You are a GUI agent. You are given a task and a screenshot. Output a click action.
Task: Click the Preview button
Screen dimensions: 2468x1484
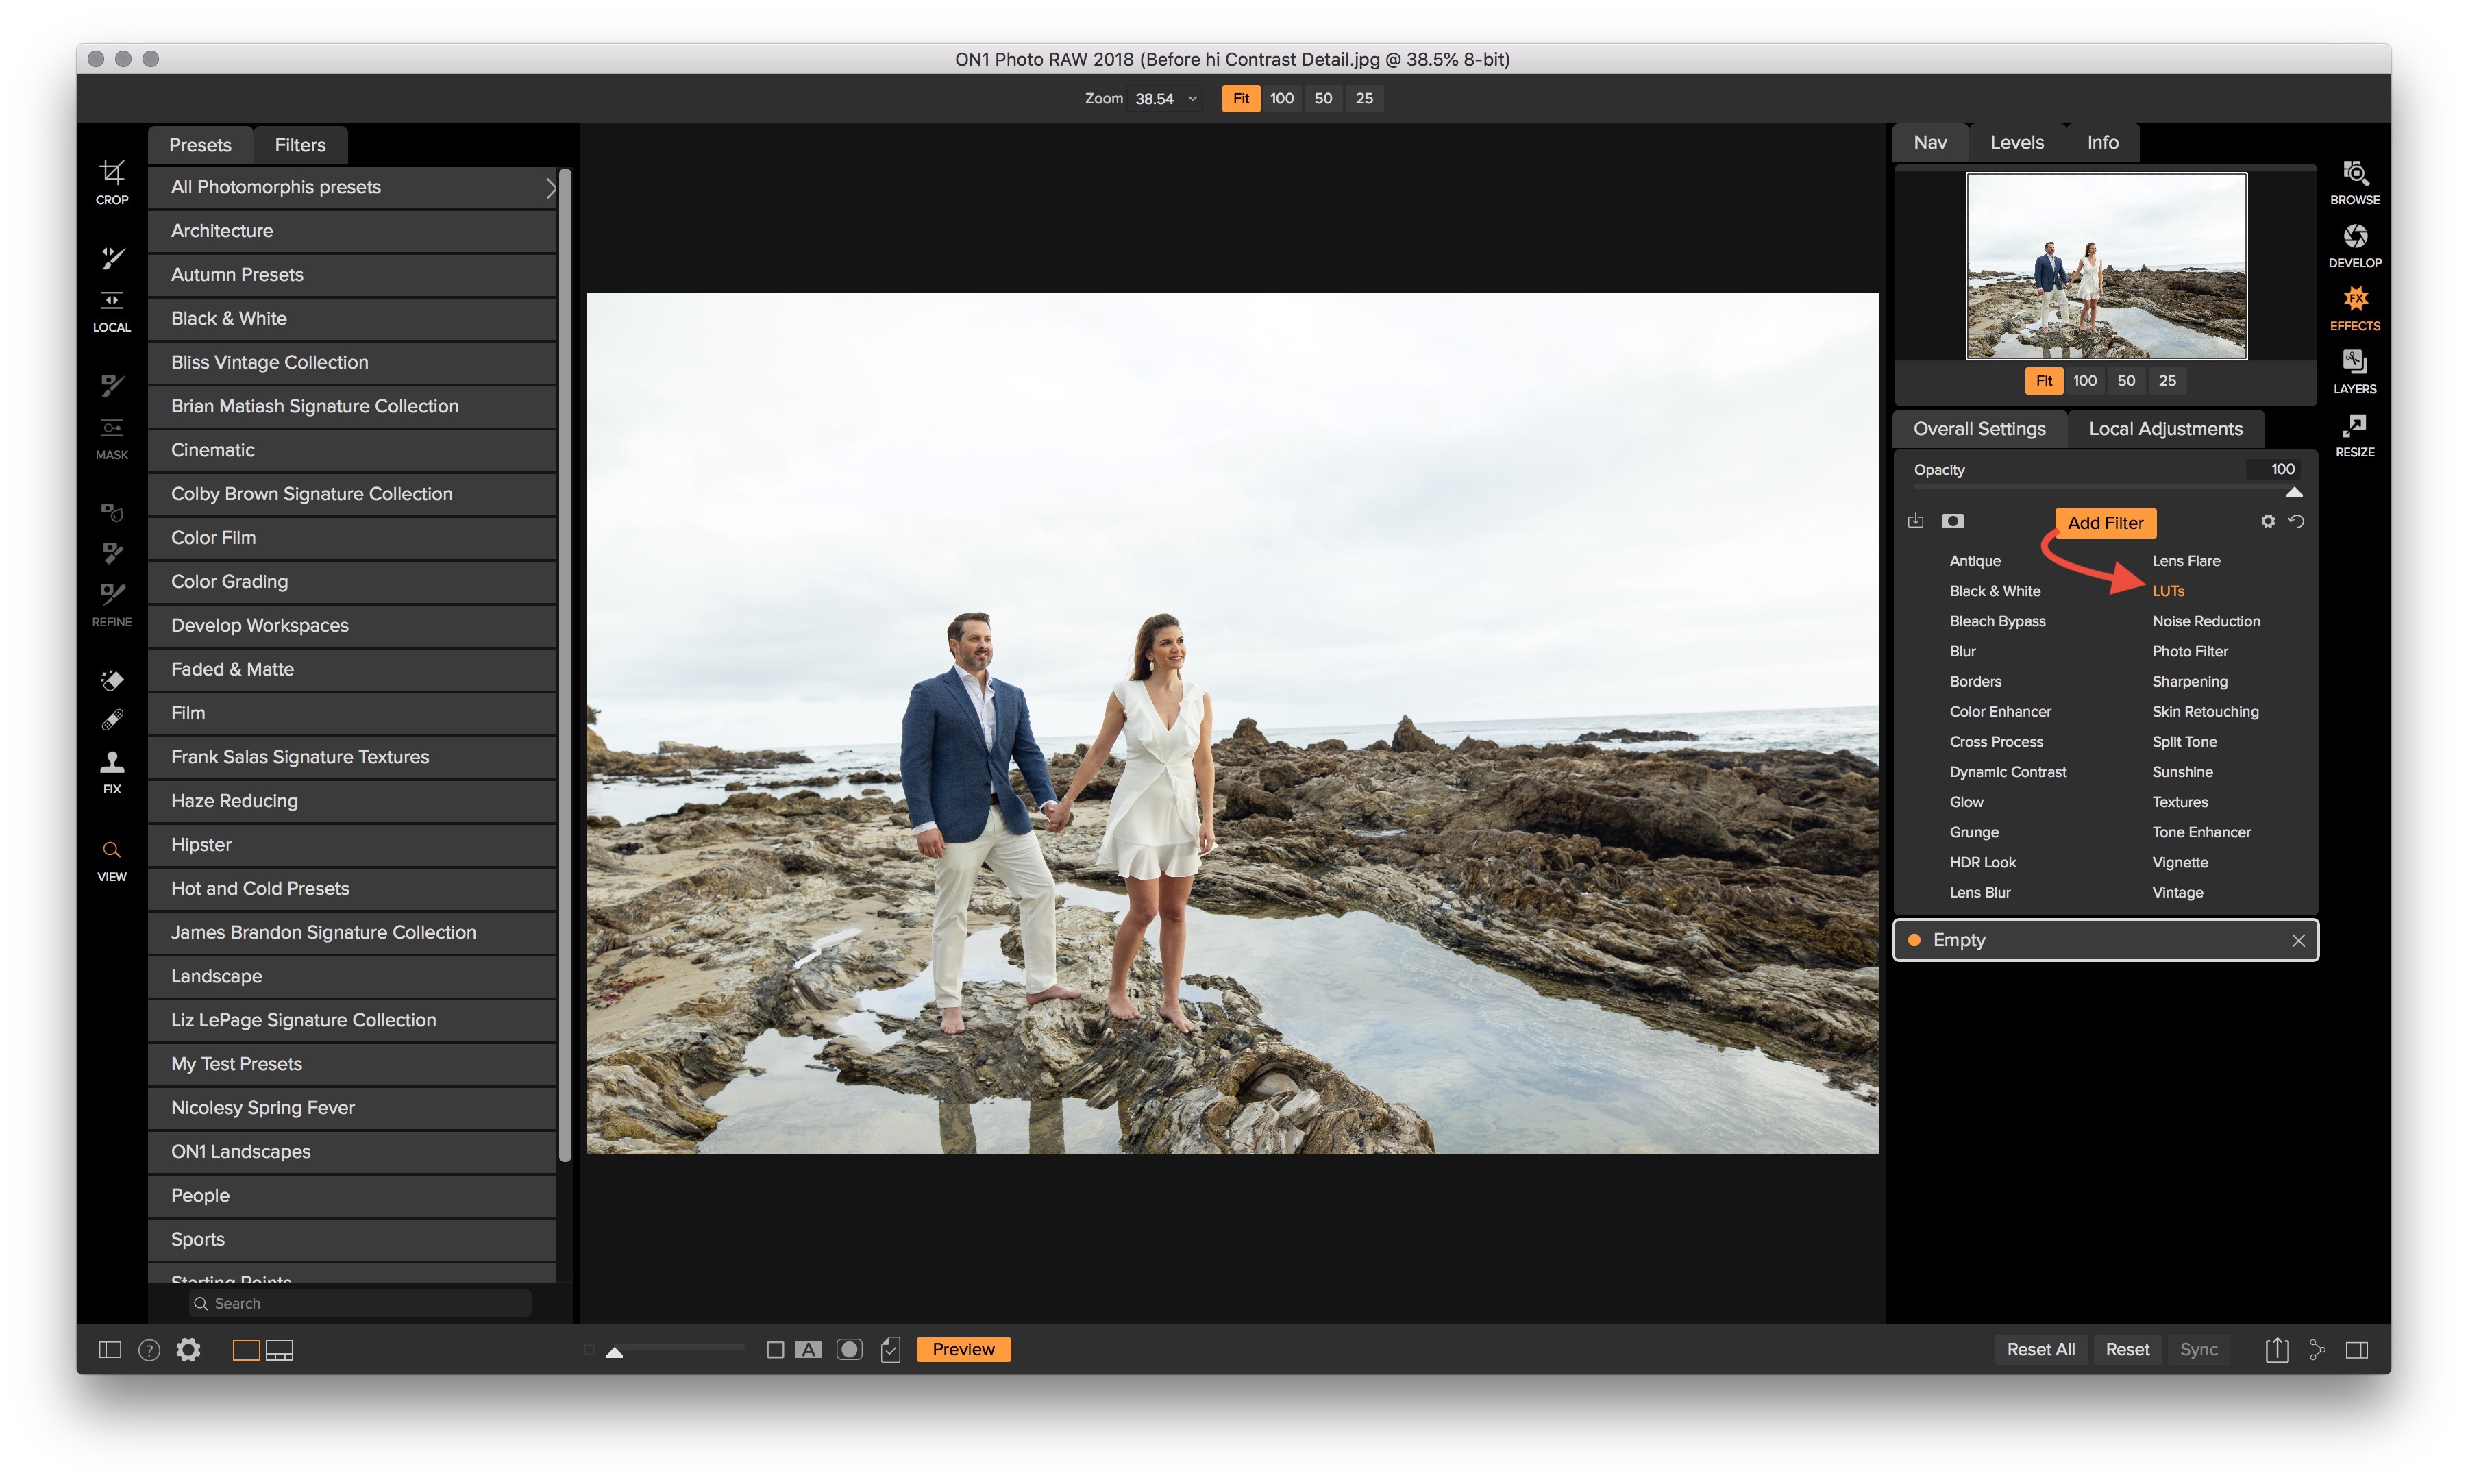pyautogui.click(x=963, y=1350)
